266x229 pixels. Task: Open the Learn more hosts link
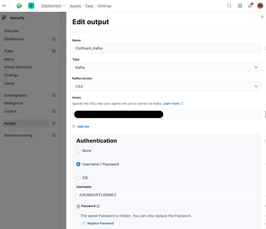(x=171, y=104)
